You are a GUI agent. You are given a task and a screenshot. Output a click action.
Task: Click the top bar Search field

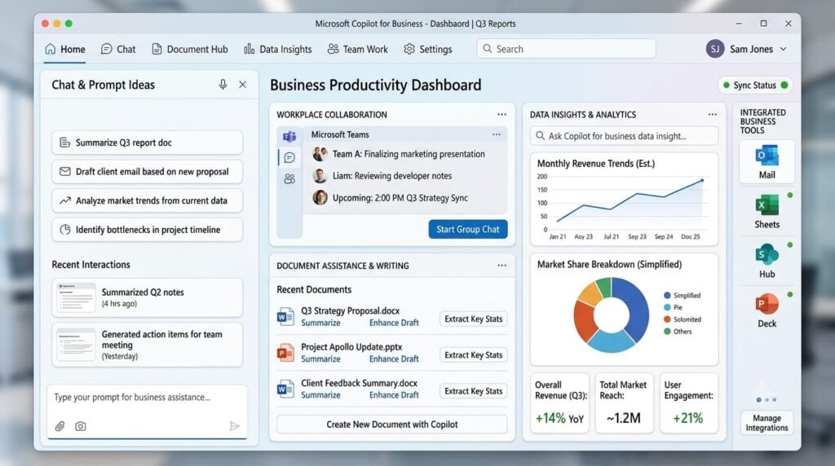click(x=566, y=49)
